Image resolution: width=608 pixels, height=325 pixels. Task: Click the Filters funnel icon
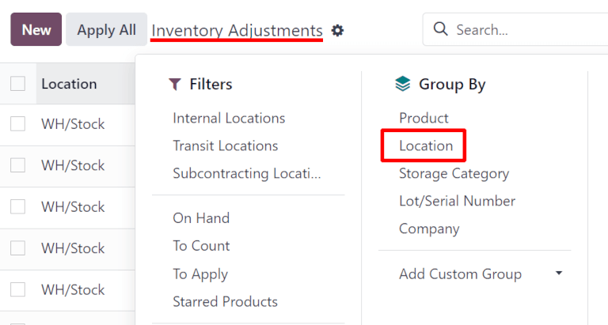click(x=175, y=84)
